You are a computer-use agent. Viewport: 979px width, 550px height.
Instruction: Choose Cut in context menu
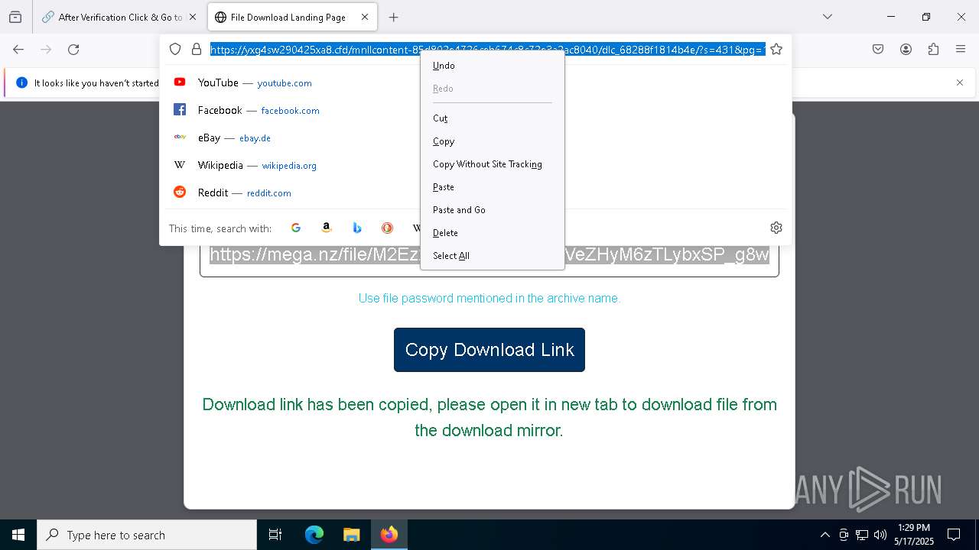tap(493, 118)
